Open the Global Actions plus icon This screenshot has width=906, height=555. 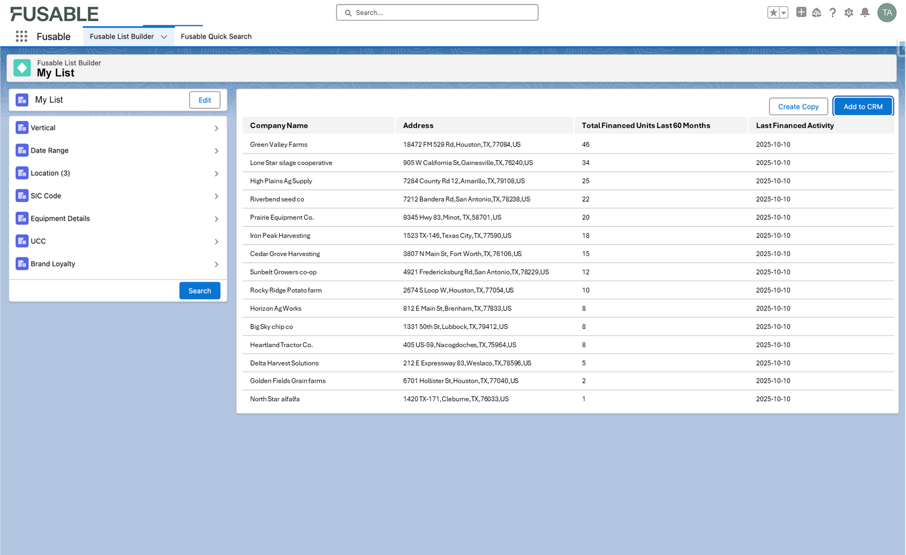801,12
